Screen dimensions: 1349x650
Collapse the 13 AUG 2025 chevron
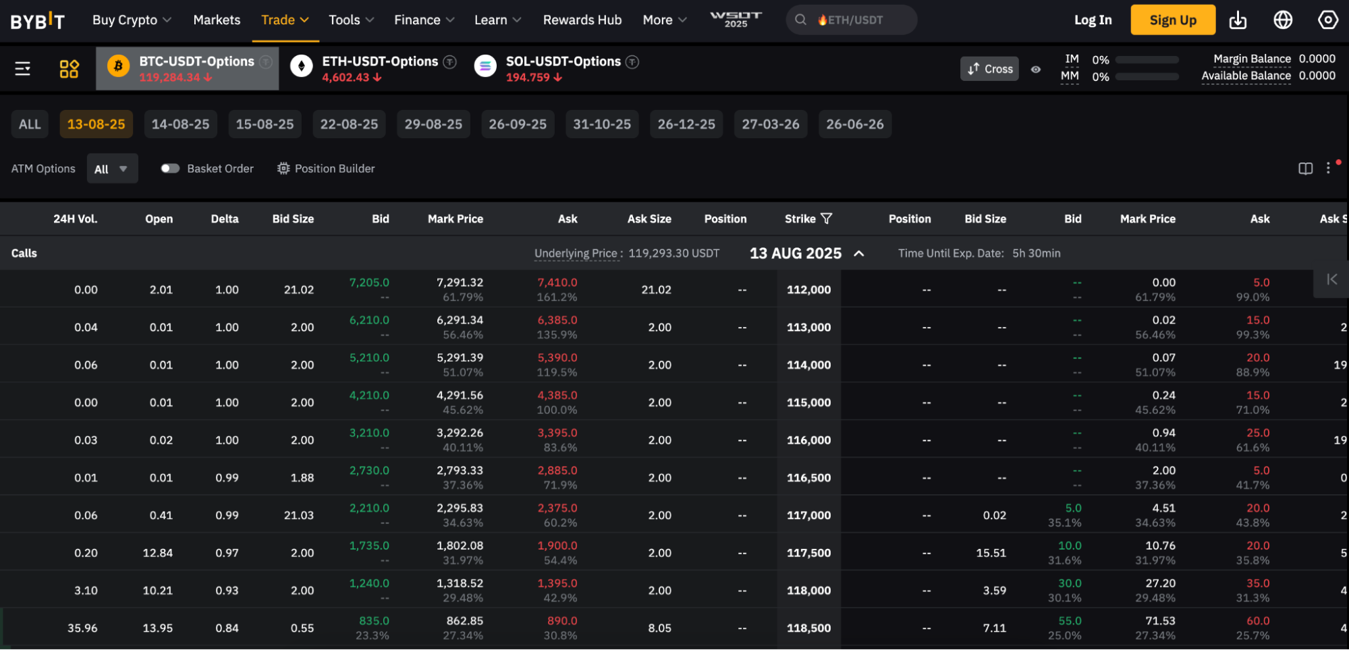[858, 254]
